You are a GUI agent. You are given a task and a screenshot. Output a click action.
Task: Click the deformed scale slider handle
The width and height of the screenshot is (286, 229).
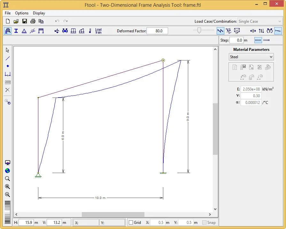(x=199, y=30)
